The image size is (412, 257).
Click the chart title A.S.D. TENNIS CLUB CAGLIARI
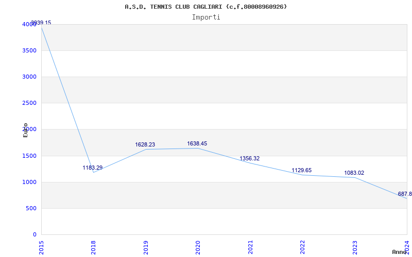click(206, 7)
